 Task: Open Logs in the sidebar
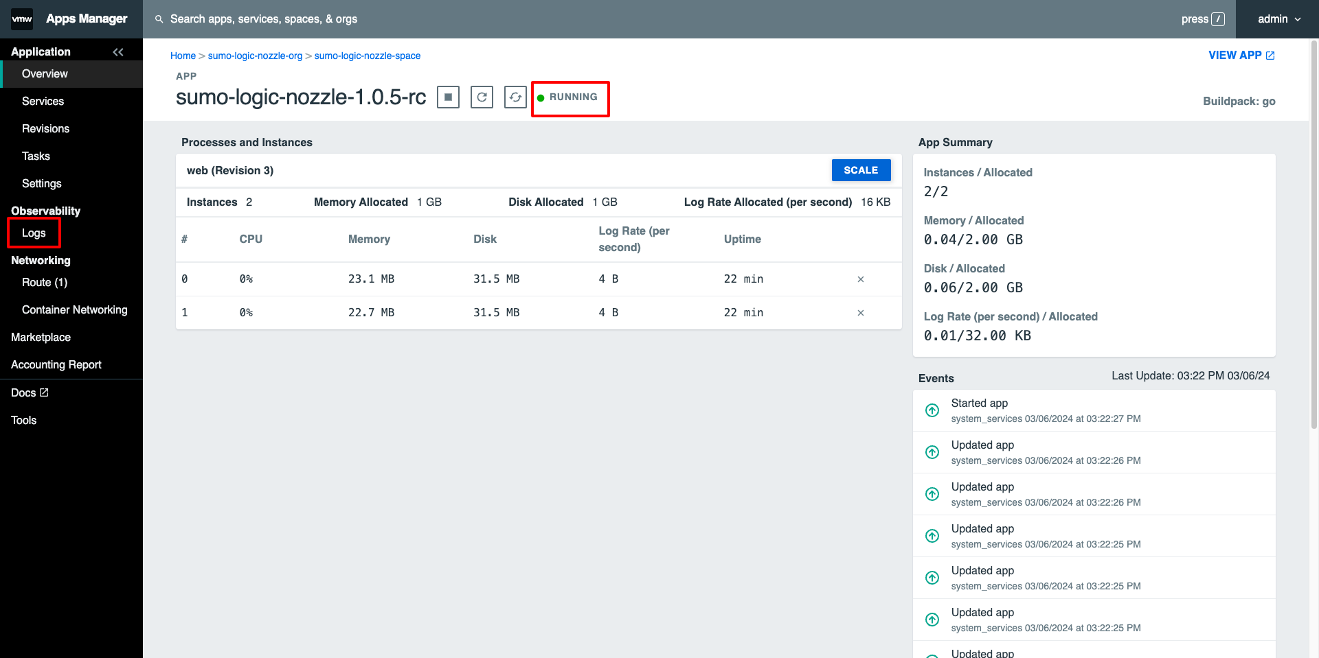click(x=34, y=233)
